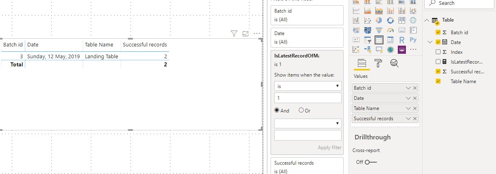This screenshot has height=174, width=496.
Task: Select the Scatter chart visualization
Action: (x=368, y=20)
